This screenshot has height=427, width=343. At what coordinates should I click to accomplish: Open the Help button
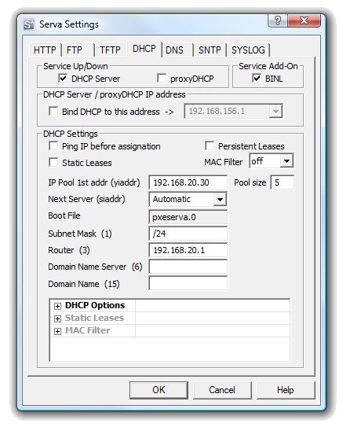(286, 390)
